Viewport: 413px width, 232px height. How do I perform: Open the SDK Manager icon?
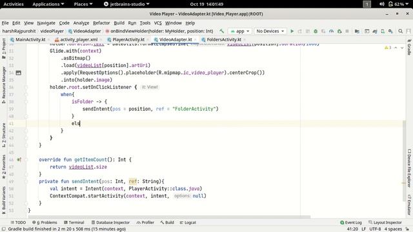(390, 31)
